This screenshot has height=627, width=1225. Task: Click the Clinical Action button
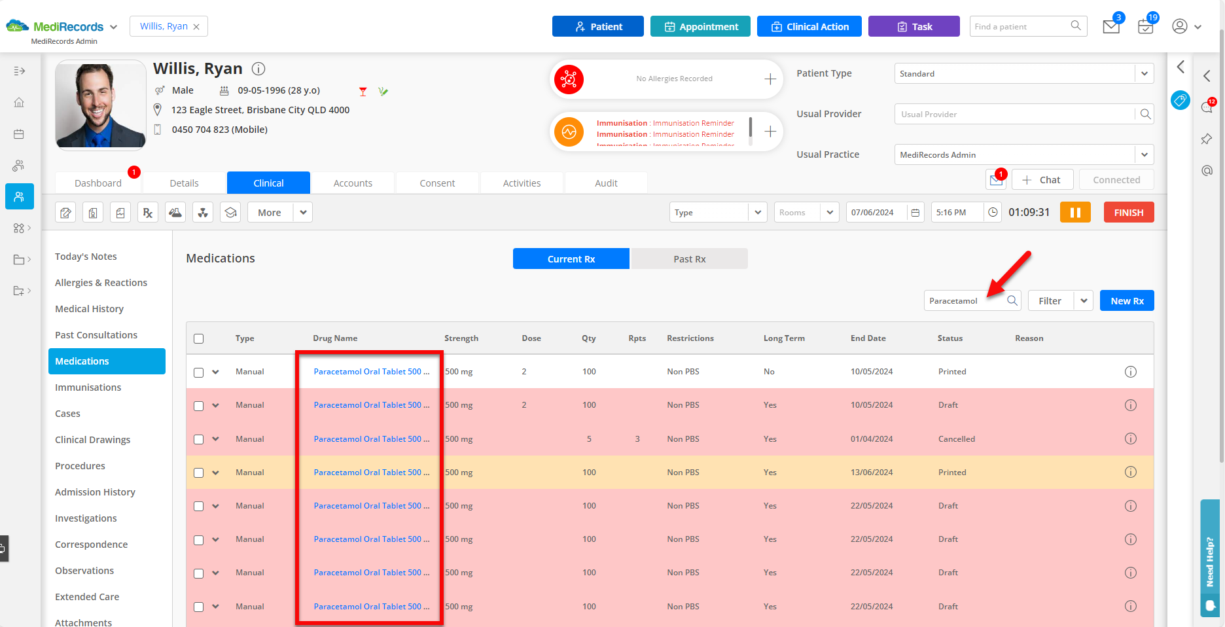coord(809,26)
